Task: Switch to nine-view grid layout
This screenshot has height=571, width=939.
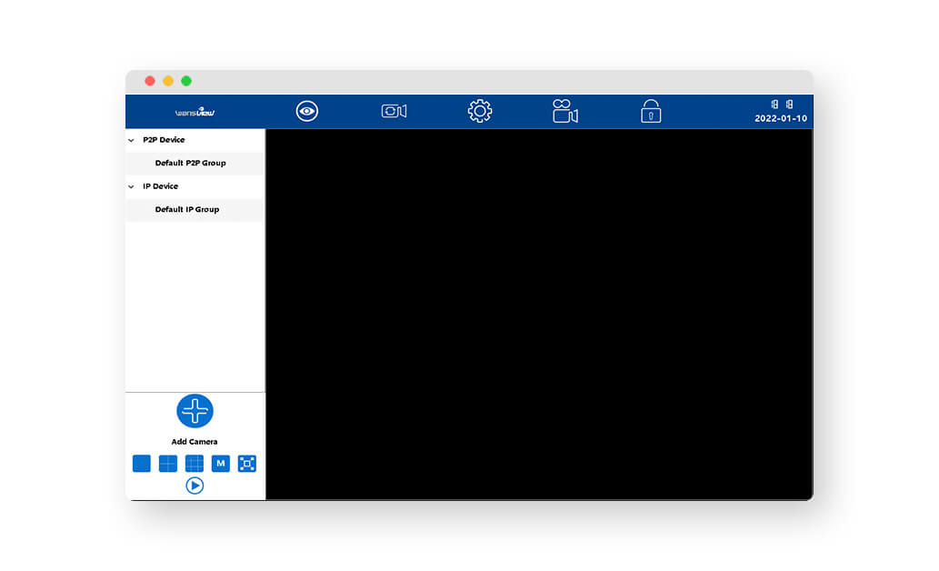Action: point(194,463)
